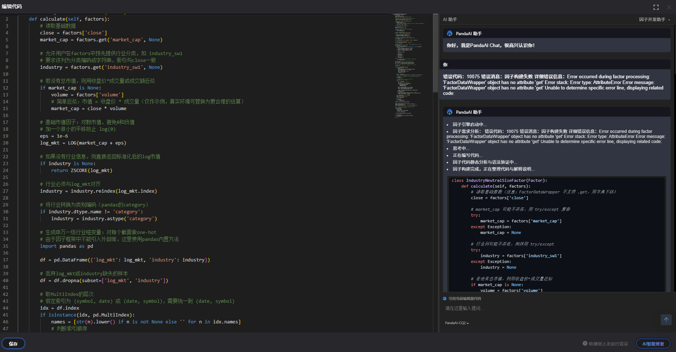The width and height of the screenshot is (676, 352).
Task: Click the PandaAI avatar icon in second reply
Action: click(450, 112)
